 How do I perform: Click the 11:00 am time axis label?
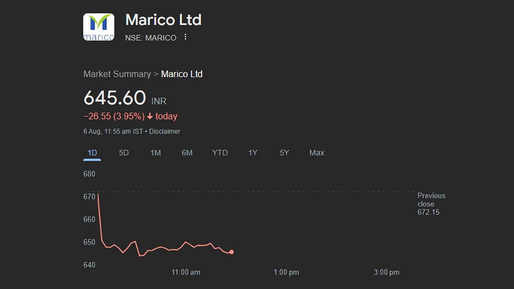(186, 272)
